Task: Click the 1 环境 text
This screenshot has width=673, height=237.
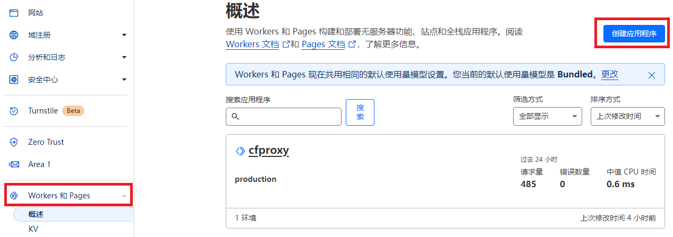Action: pos(245,218)
